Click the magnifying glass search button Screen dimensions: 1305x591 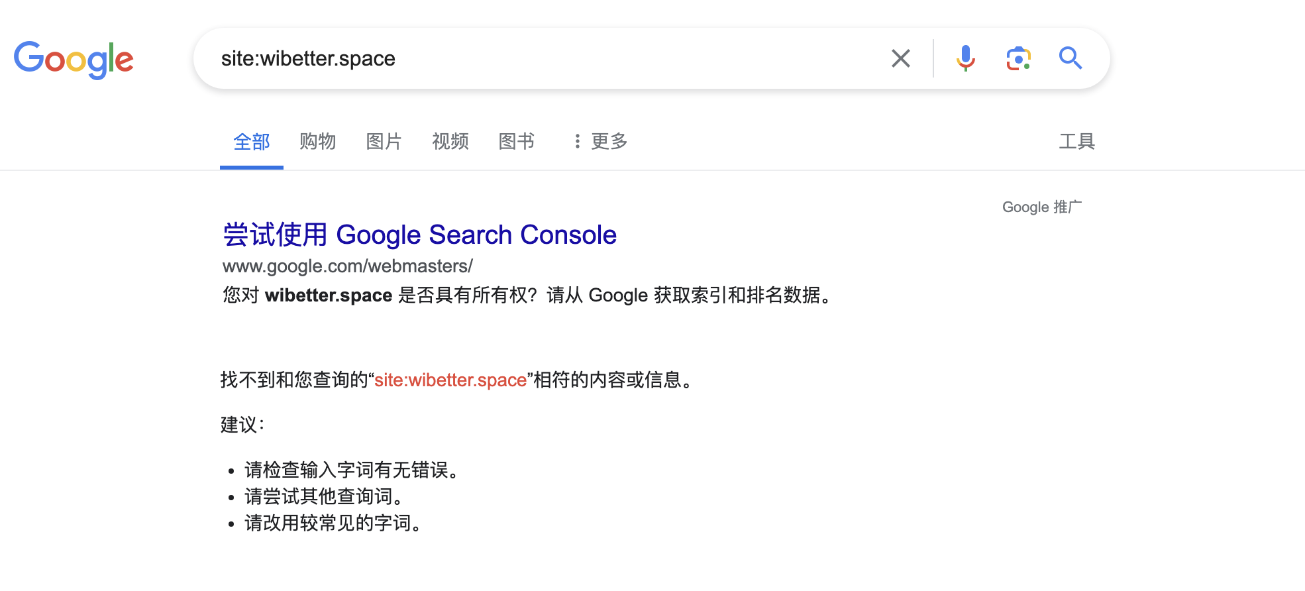click(1070, 58)
